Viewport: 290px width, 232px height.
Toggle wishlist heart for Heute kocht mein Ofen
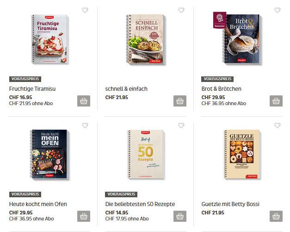tap(85, 125)
